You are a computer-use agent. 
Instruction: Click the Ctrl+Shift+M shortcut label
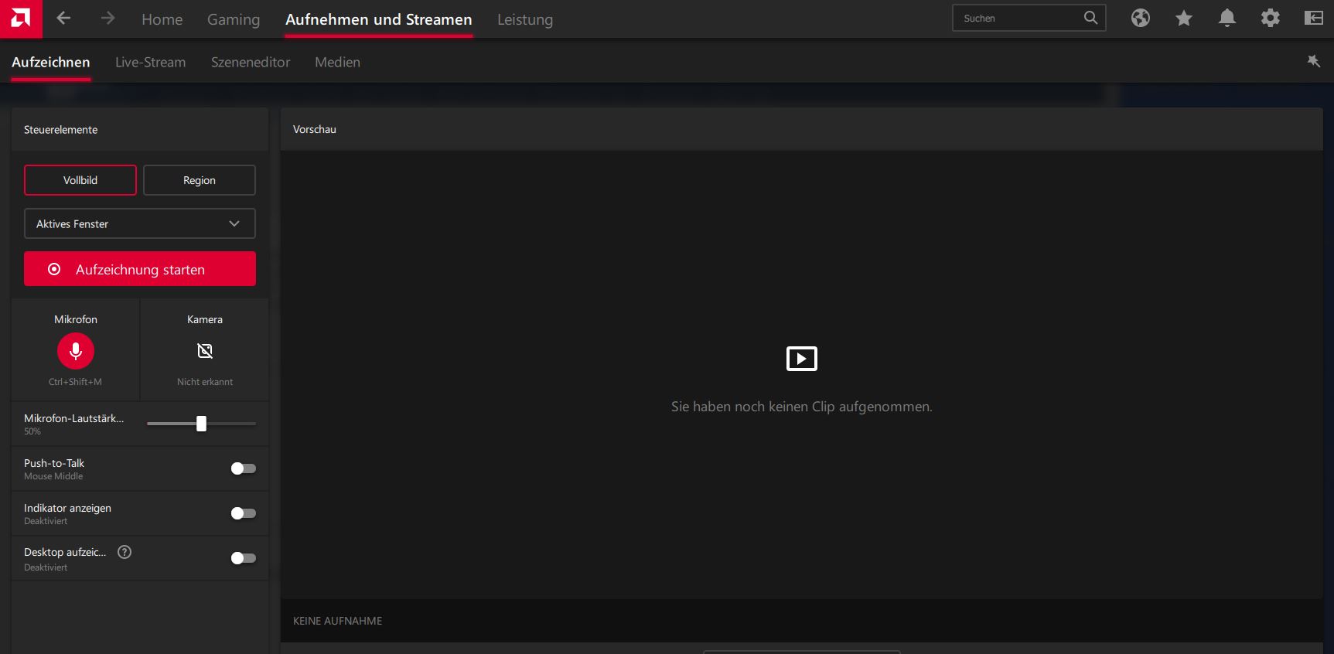pyautogui.click(x=75, y=382)
